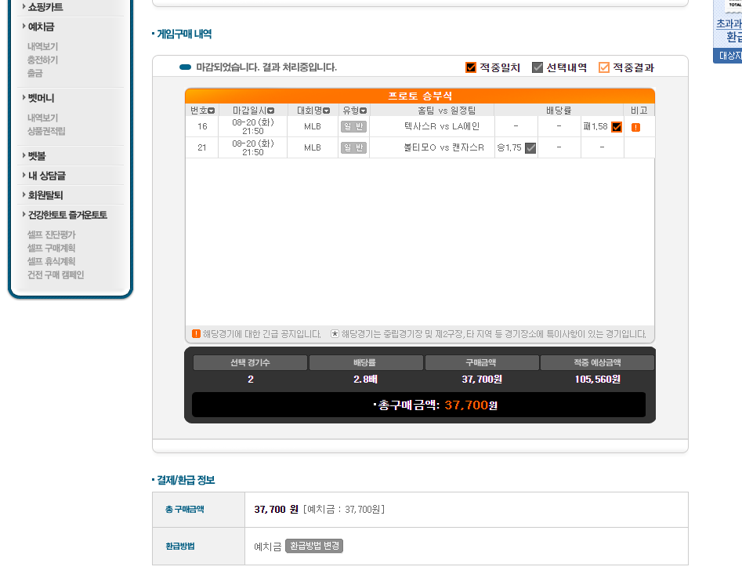Expand the 쇼핑카트 sidebar menu
Screen dimensions: 742x574
tap(45, 6)
